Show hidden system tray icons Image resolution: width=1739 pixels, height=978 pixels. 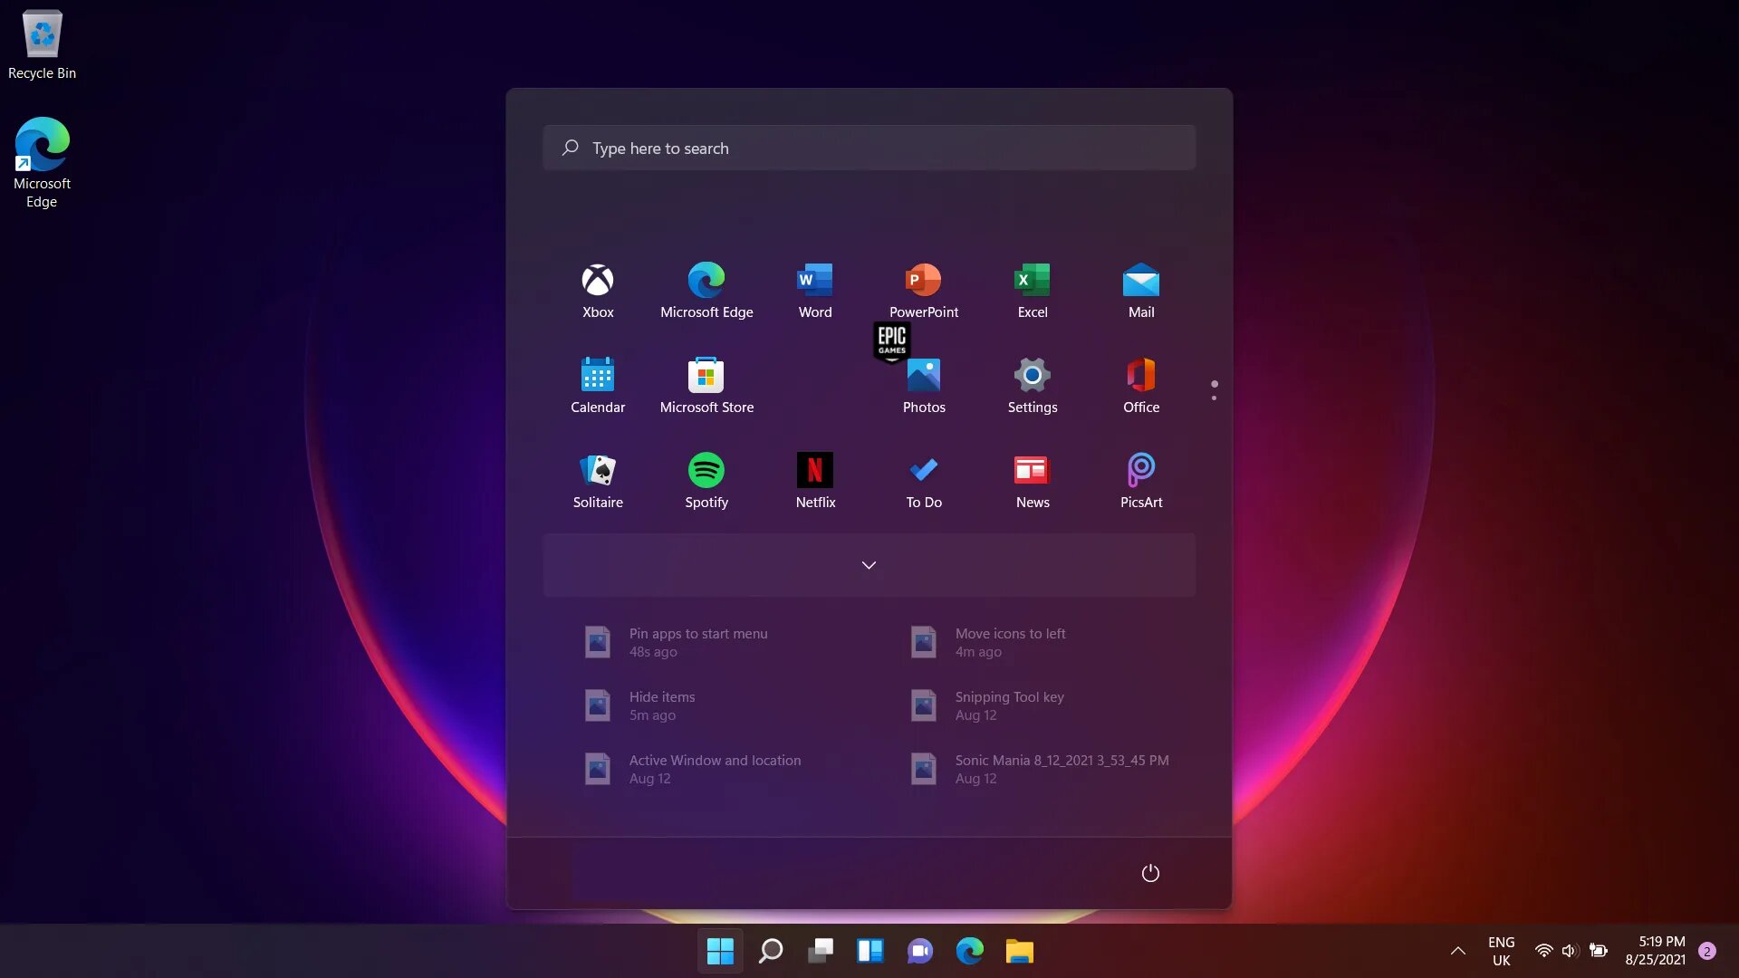[1457, 951]
